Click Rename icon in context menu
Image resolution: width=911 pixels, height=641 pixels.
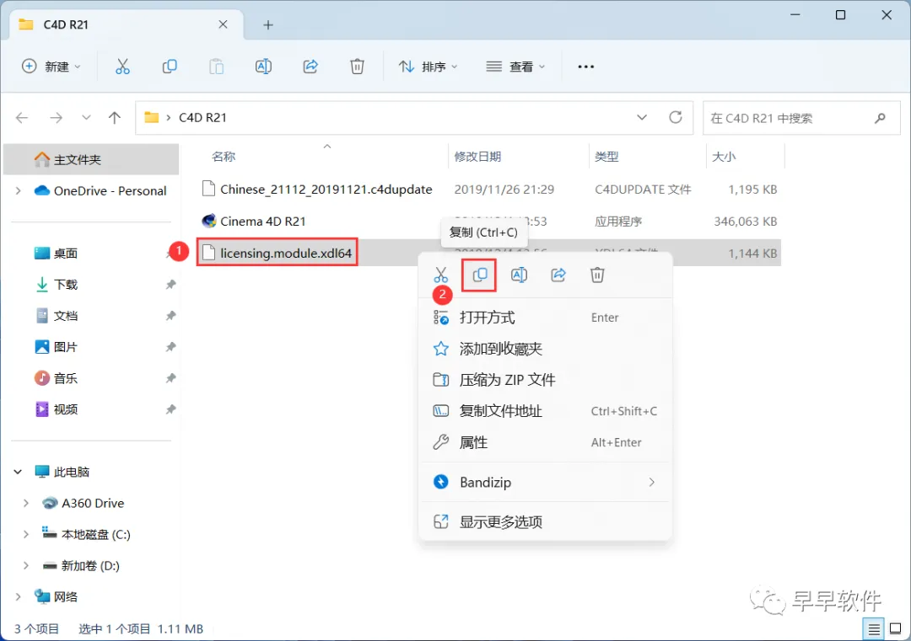519,275
